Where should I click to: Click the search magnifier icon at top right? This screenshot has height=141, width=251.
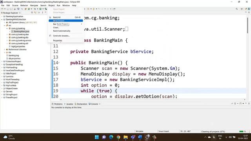pyautogui.click(x=236, y=9)
